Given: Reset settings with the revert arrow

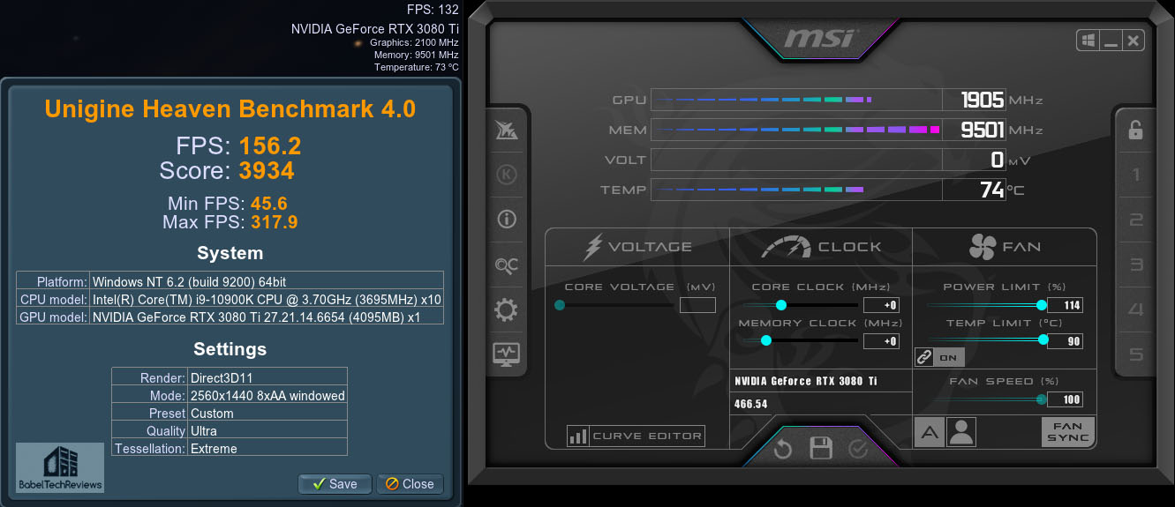Looking at the screenshot, I should click(783, 450).
